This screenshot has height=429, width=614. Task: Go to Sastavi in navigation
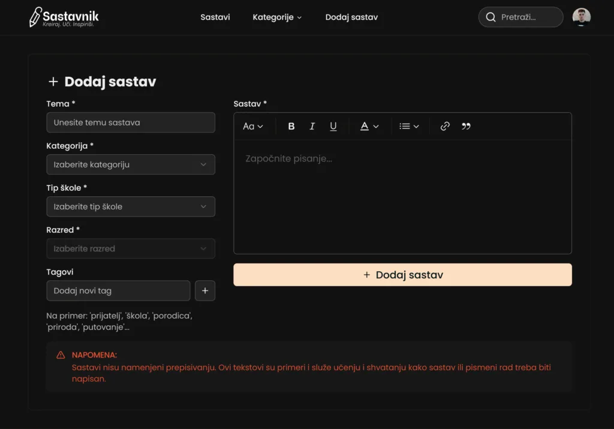click(215, 17)
